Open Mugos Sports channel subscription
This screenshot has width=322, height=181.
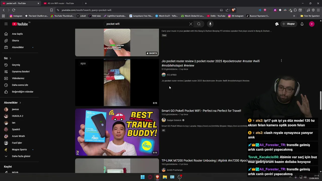point(19,150)
